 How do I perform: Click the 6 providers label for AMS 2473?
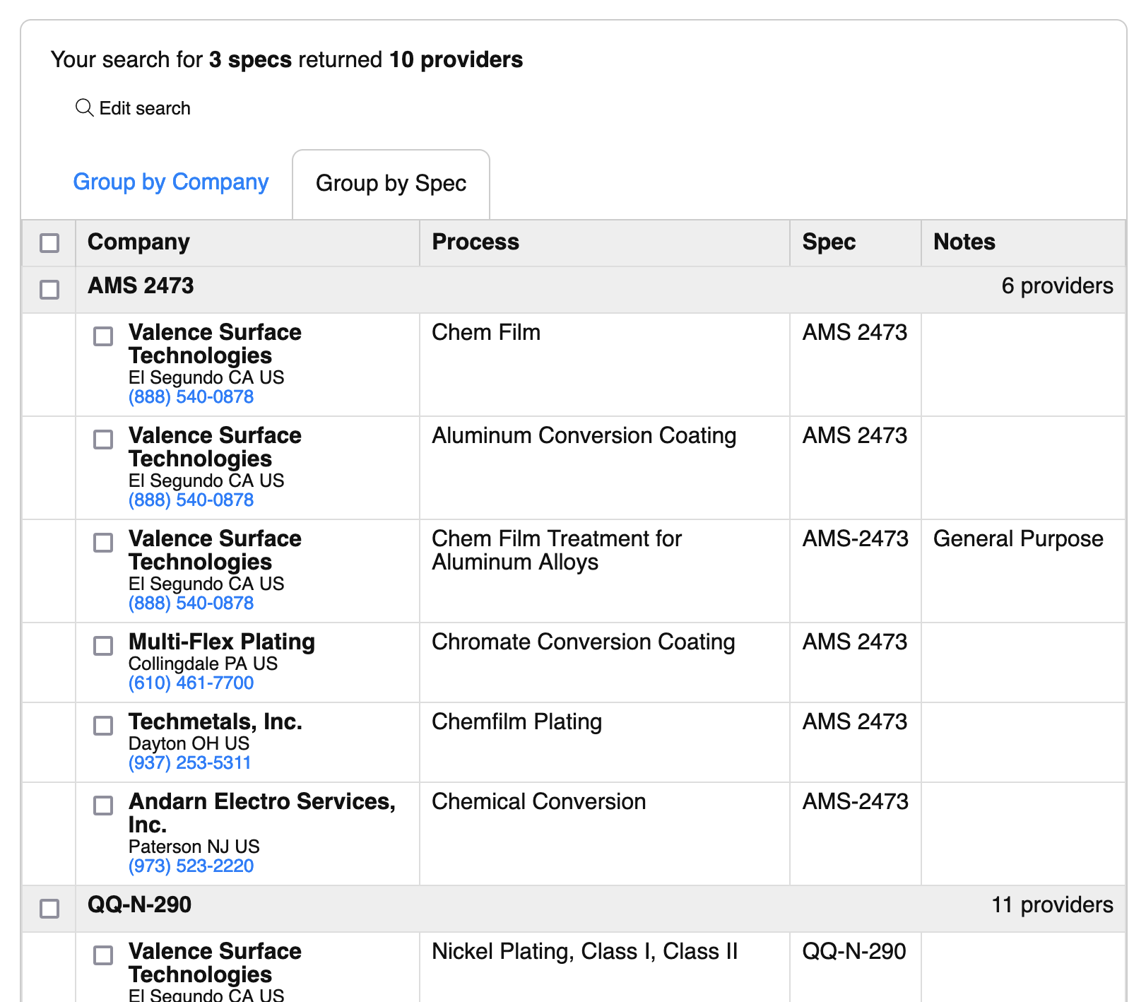pos(1057,286)
